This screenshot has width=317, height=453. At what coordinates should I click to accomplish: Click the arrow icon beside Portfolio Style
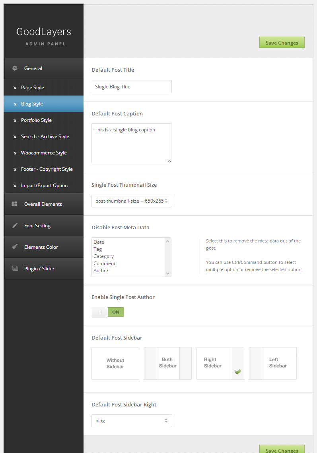point(15,120)
